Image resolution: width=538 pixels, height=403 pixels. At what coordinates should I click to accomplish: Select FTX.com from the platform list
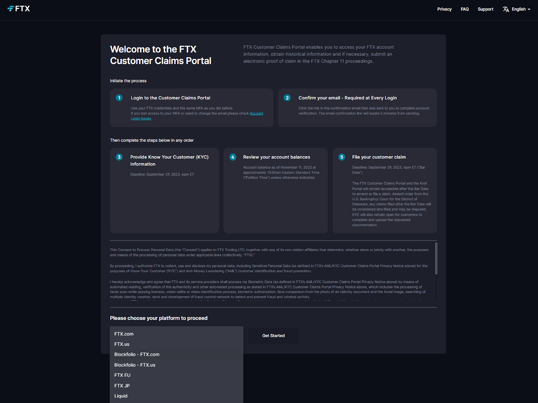177,334
